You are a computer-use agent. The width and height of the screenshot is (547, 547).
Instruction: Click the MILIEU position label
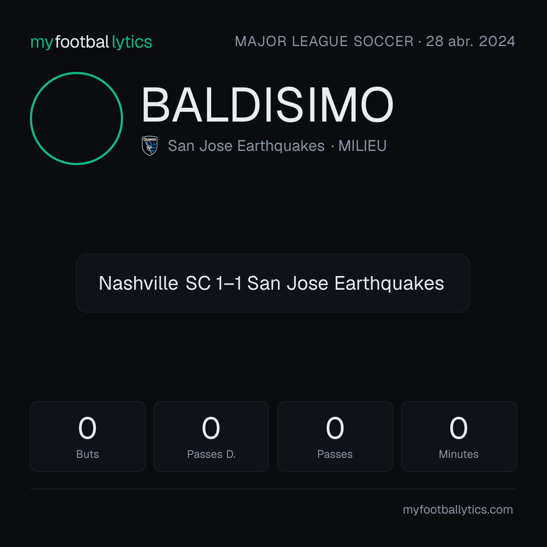tap(363, 146)
